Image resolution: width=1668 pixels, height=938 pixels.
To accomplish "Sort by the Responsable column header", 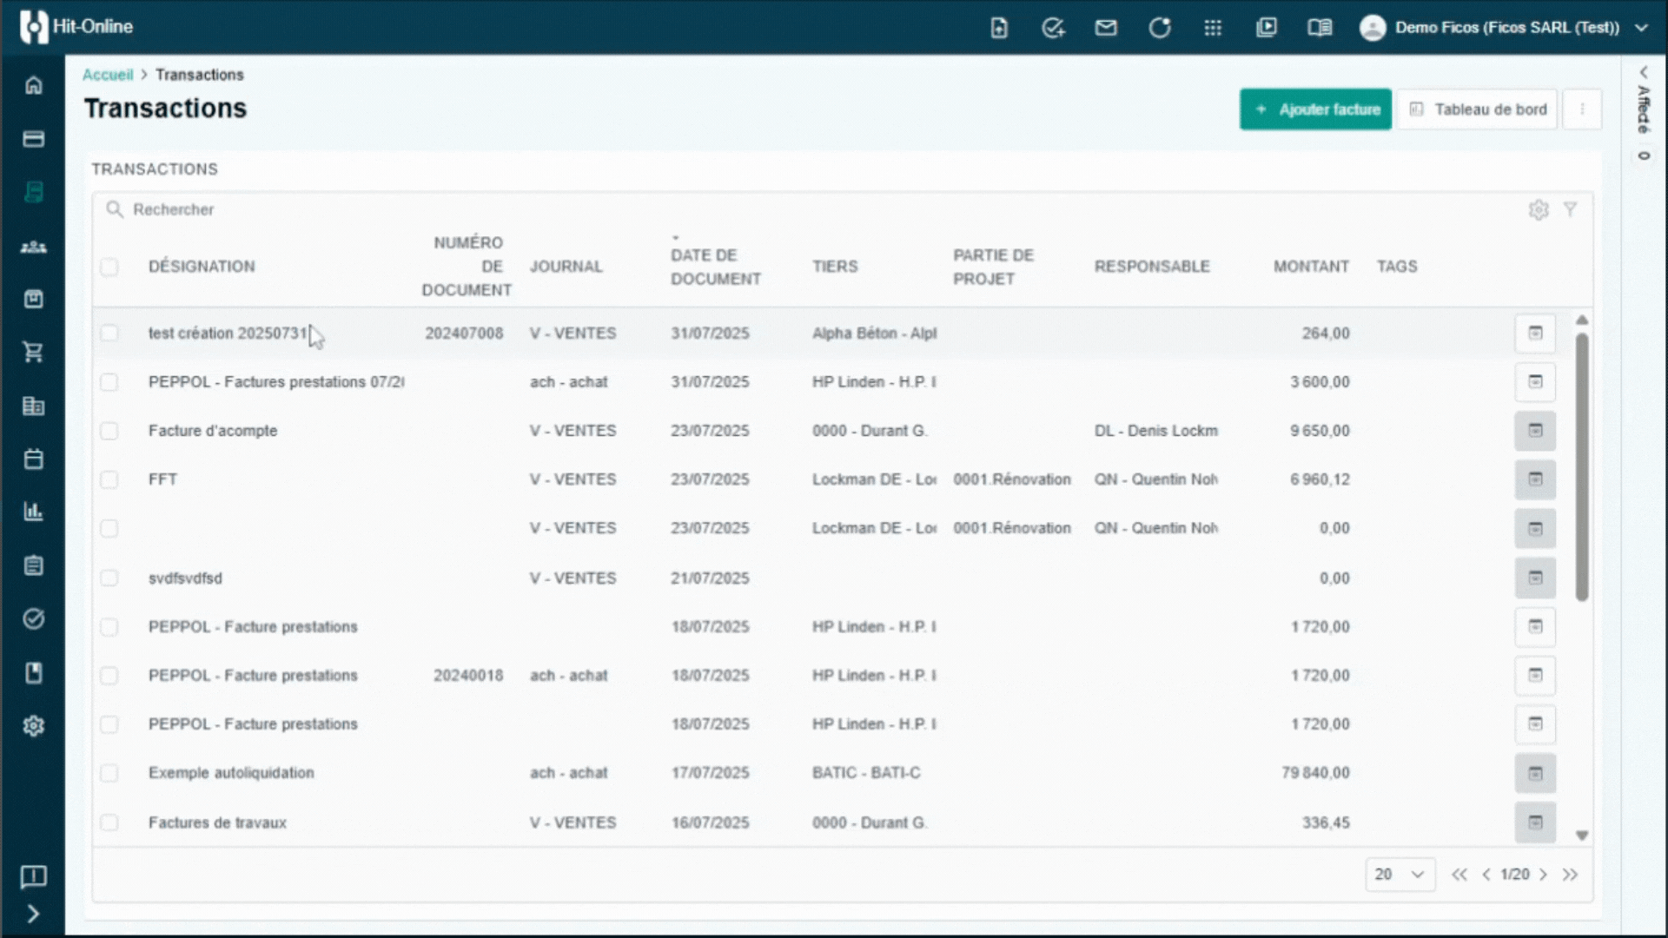I will click(1152, 267).
